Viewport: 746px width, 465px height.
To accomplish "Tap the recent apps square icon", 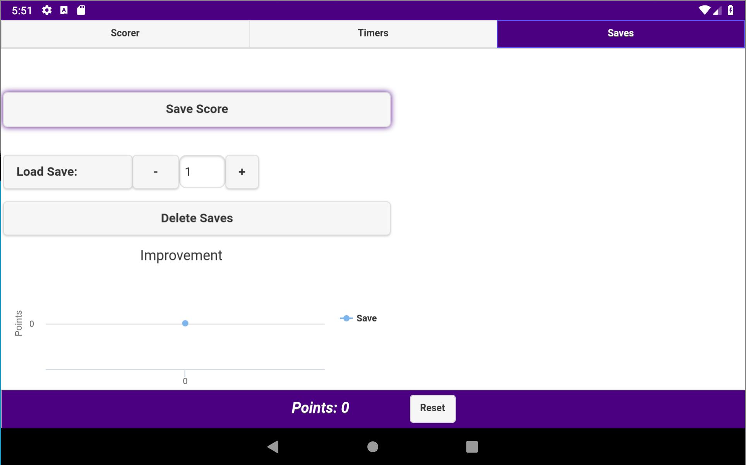I will [472, 447].
